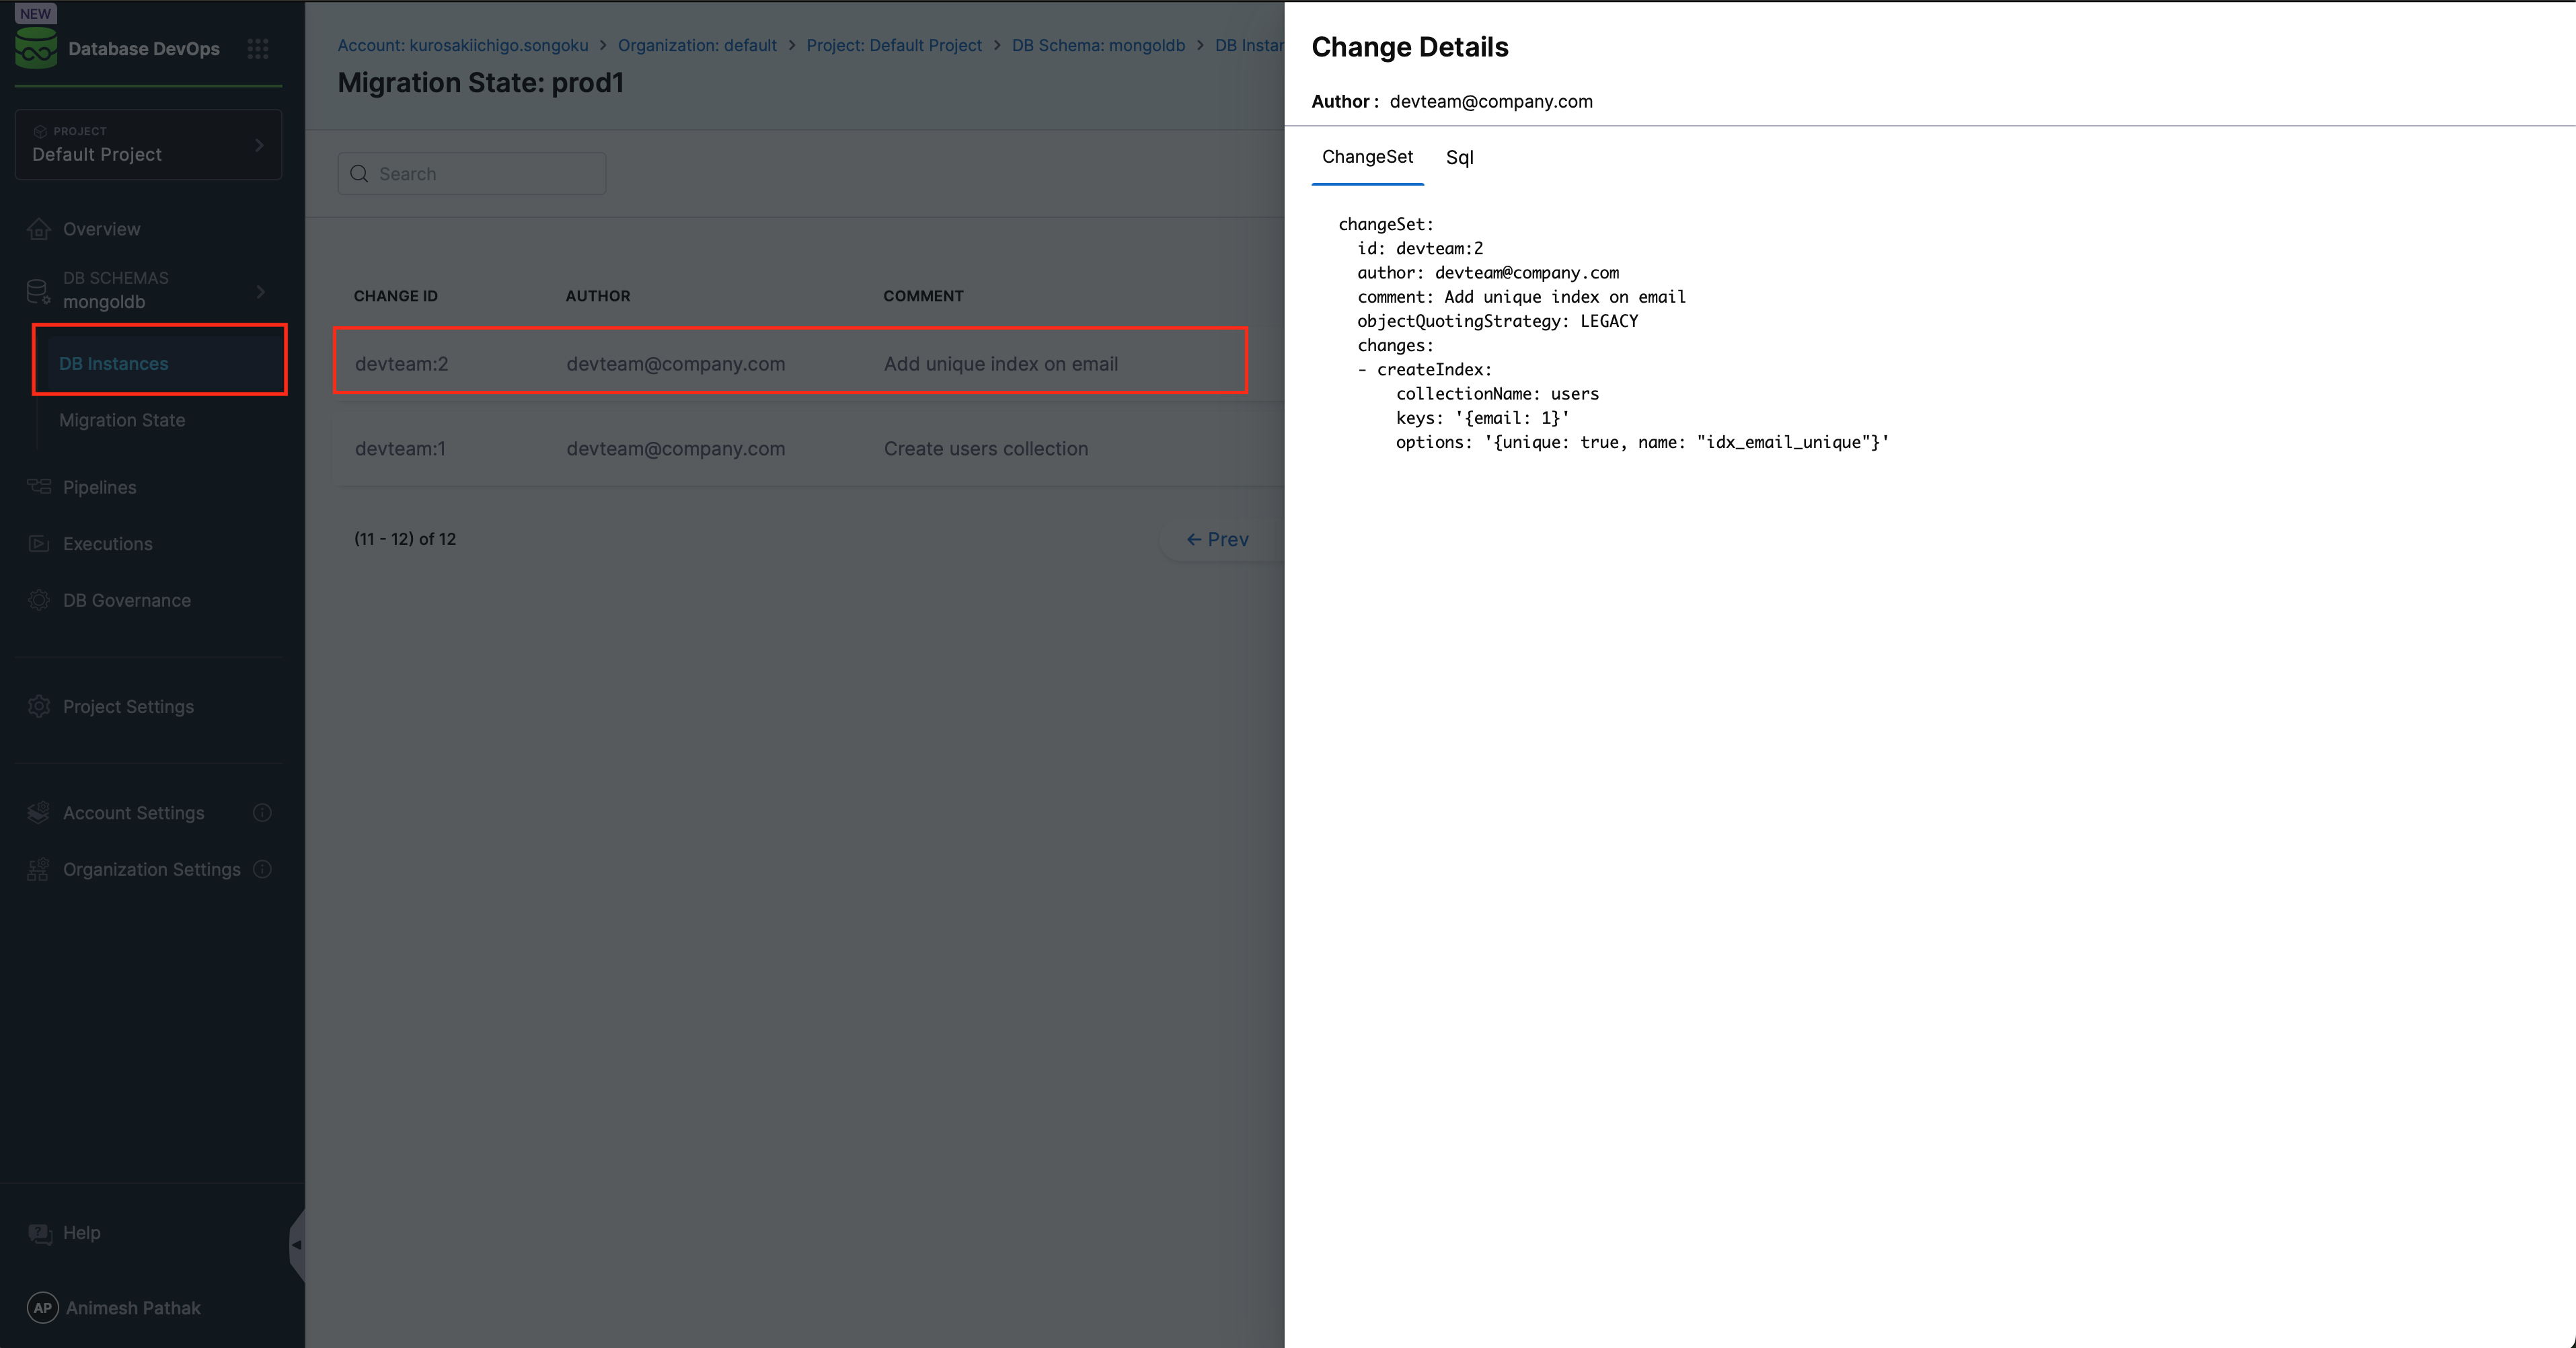Open the Help panel
This screenshot has height=1348, width=2576.
tap(81, 1232)
